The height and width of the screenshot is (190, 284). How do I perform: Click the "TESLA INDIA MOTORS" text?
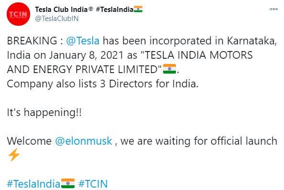tap(199, 55)
